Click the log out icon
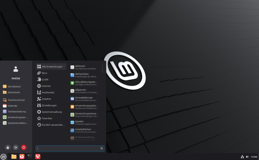 16,147
